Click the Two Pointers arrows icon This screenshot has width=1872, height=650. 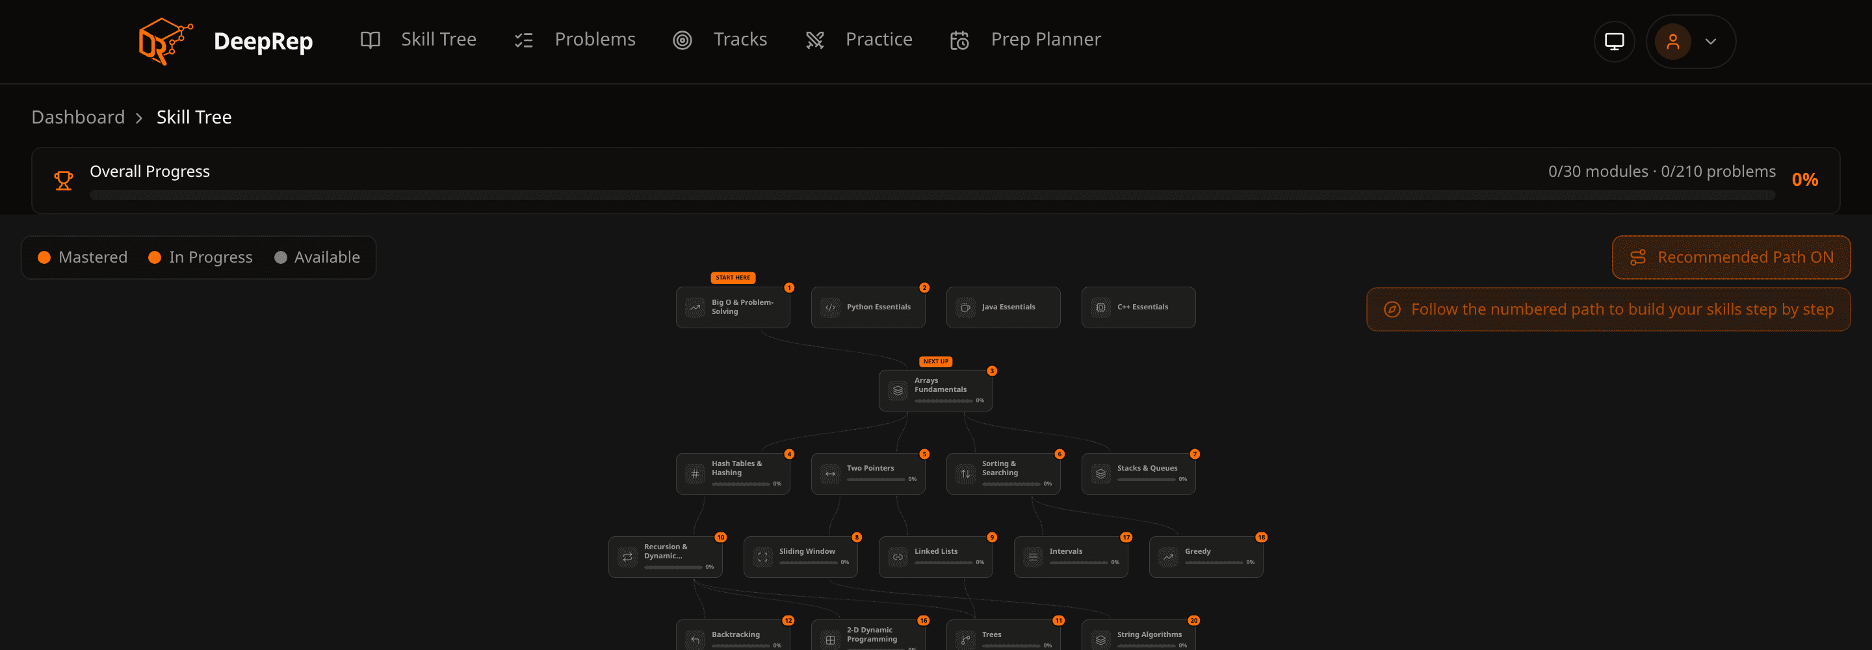tap(830, 474)
